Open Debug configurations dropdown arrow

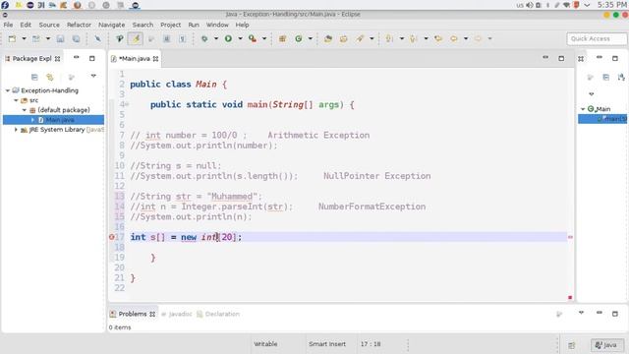click(x=216, y=39)
